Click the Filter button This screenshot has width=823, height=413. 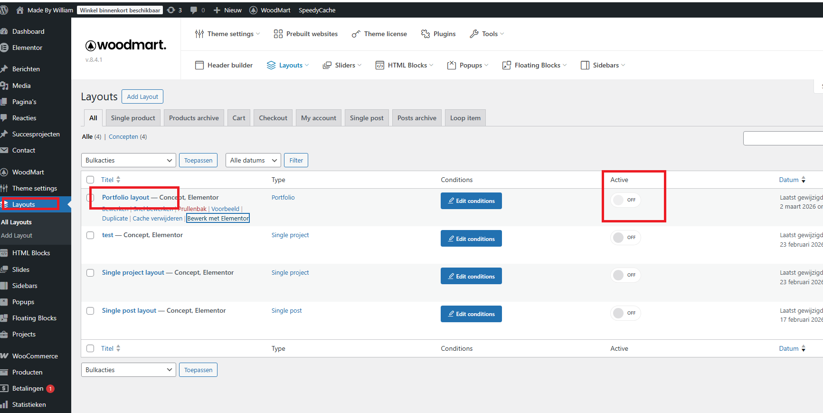tap(296, 160)
